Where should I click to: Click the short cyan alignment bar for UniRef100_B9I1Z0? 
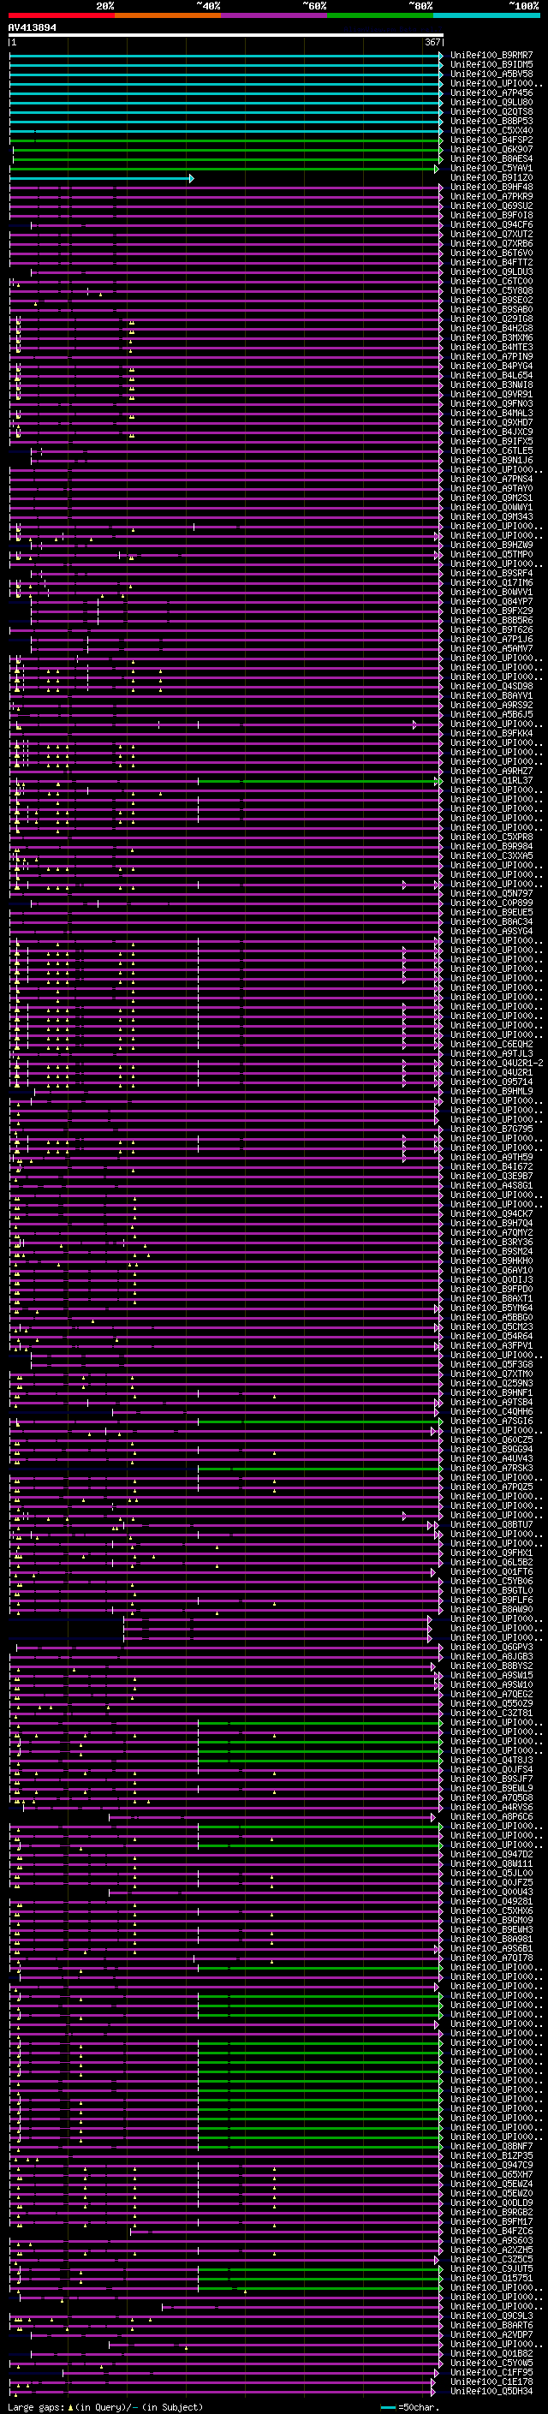[x=101, y=178]
